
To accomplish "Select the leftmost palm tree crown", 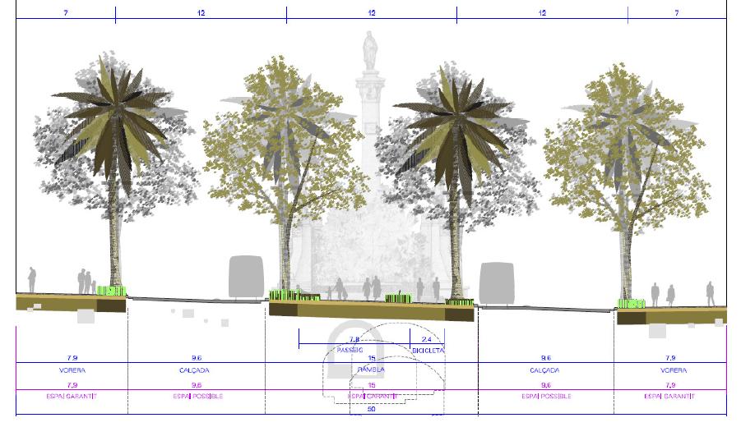I will pyautogui.click(x=109, y=111).
